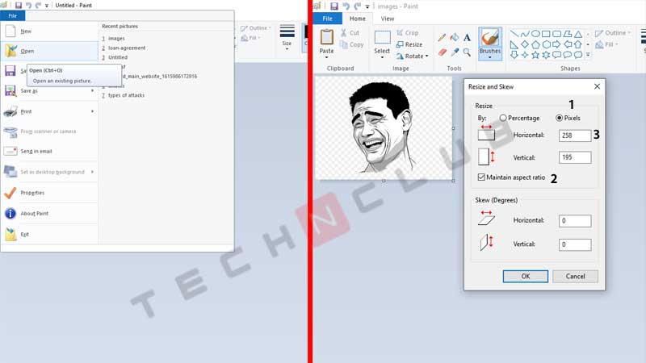Open recent picture 'Untitled'
This screenshot has width=646, height=363.
coord(117,57)
